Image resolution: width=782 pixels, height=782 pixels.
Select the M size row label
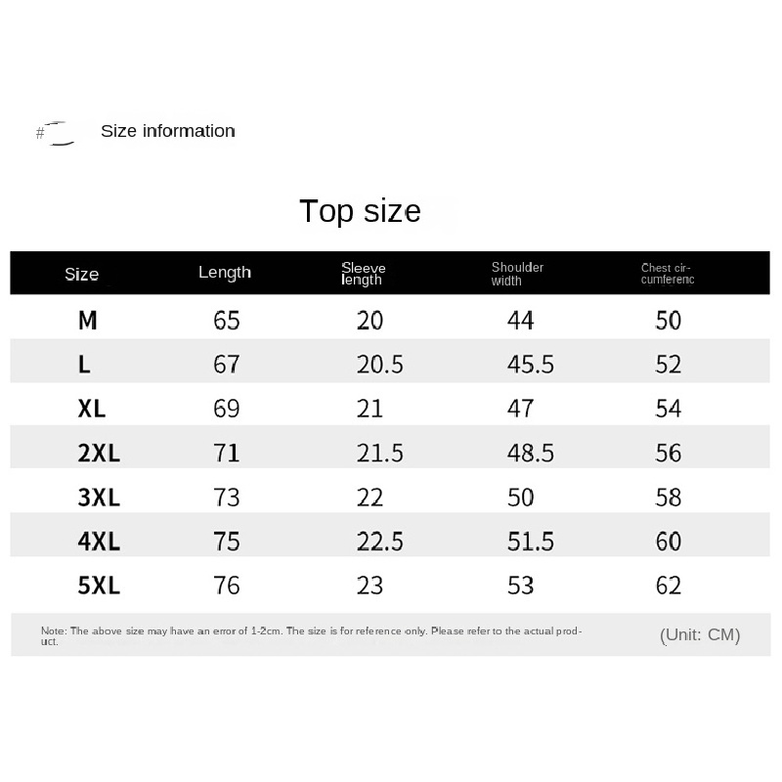[x=88, y=321]
